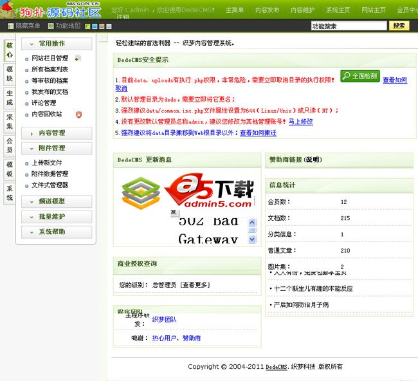The height and width of the screenshot is (381, 418).
Task: Click the small broken image icon below banner
Action: [x=174, y=212]
